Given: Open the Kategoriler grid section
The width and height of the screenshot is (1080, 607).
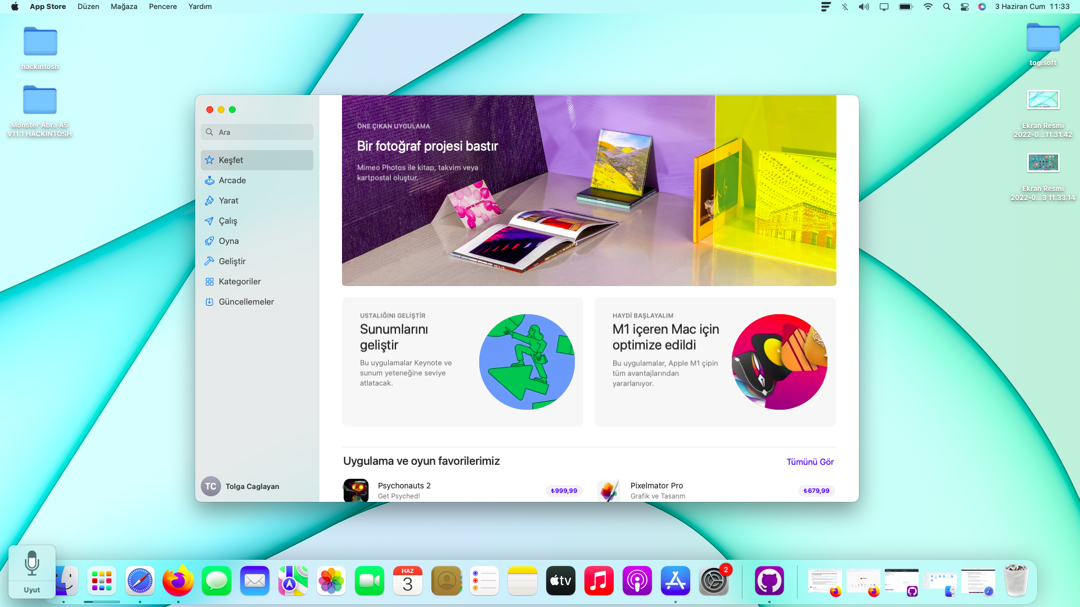Looking at the screenshot, I should point(240,282).
